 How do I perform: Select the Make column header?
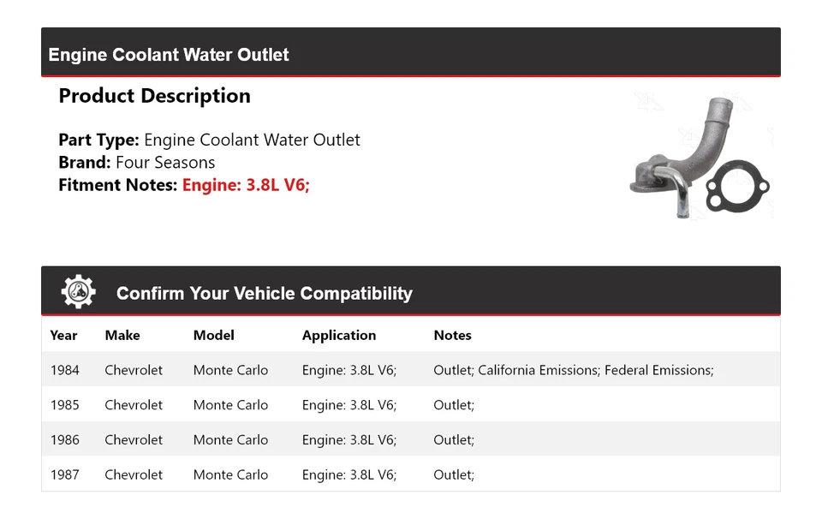point(122,335)
